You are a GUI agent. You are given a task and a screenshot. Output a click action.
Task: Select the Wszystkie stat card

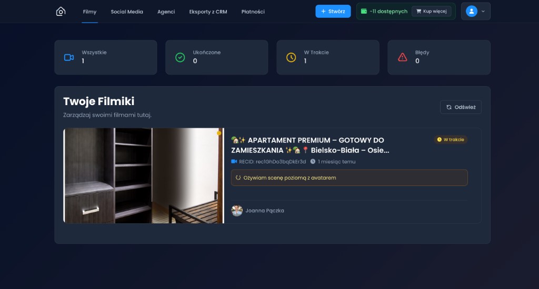click(x=106, y=57)
